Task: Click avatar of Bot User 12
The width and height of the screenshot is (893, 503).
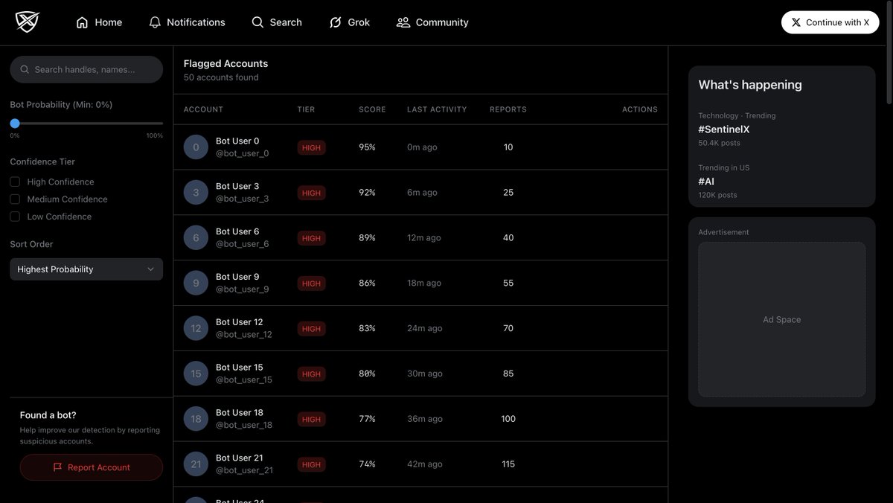Action: coord(196,328)
